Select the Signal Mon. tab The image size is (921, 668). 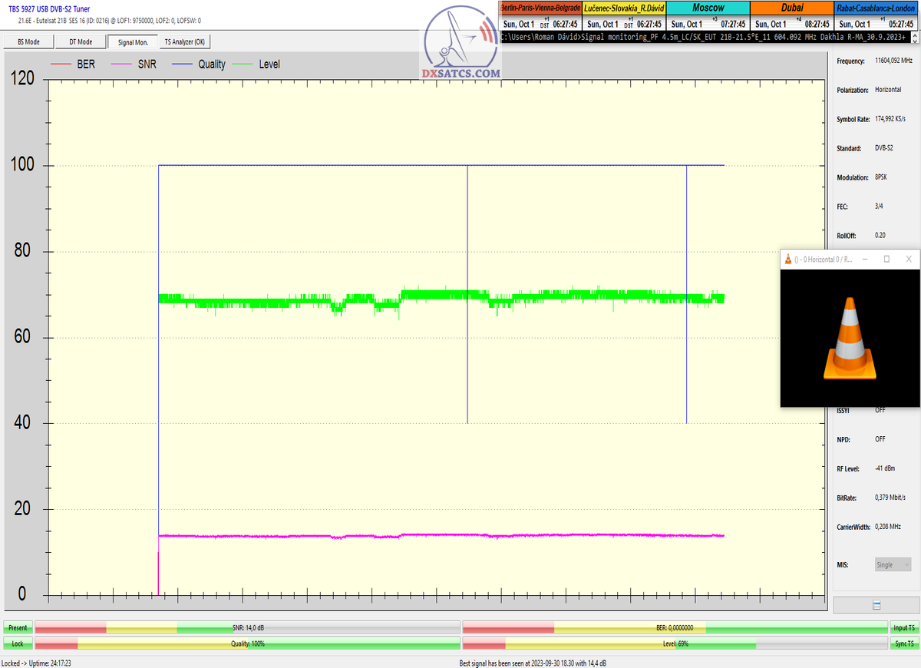132,42
